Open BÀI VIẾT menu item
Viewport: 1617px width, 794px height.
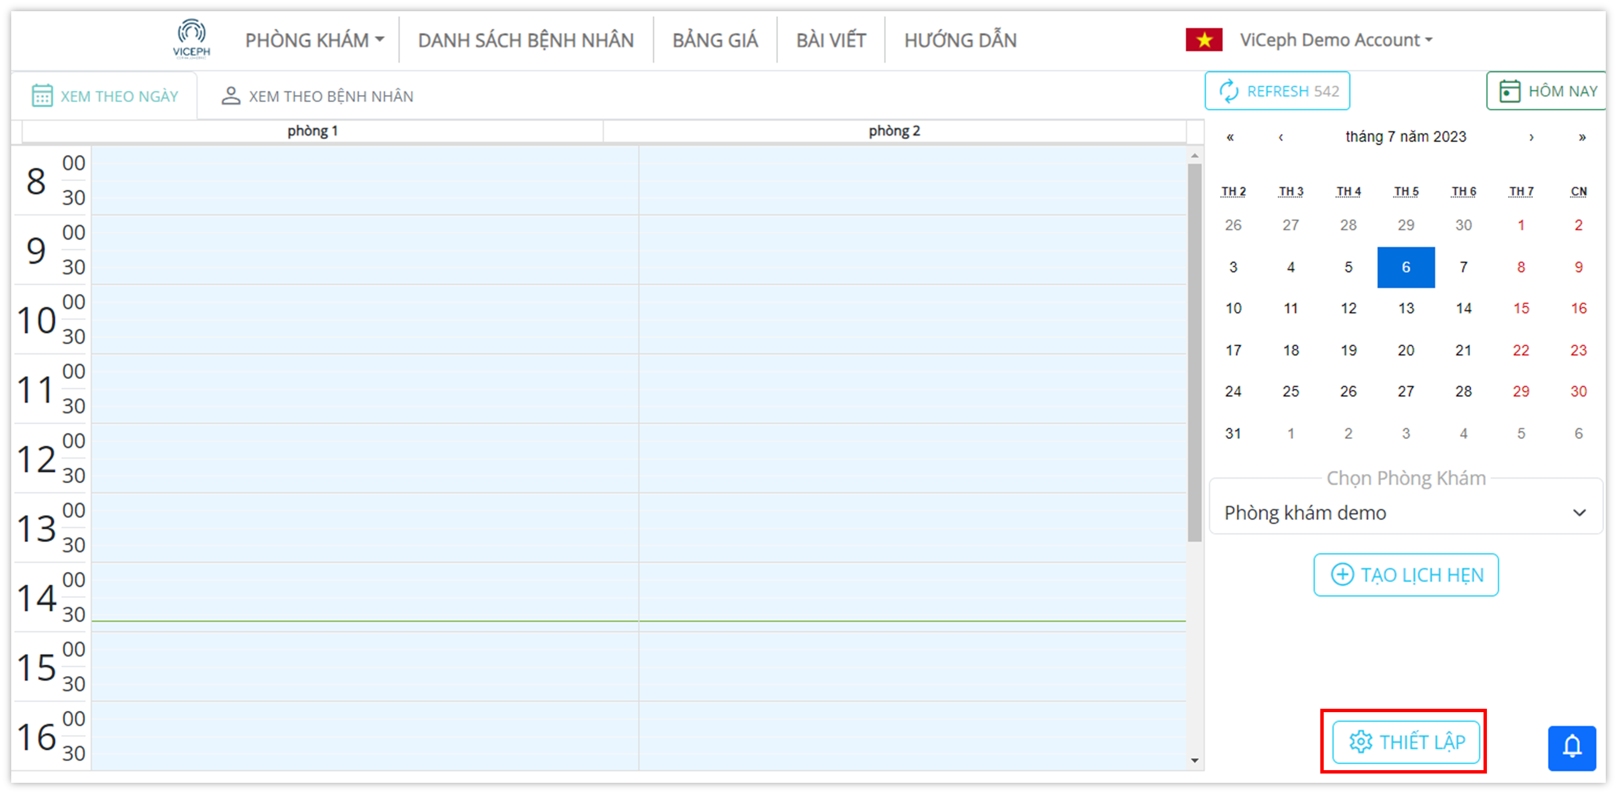[x=831, y=40]
